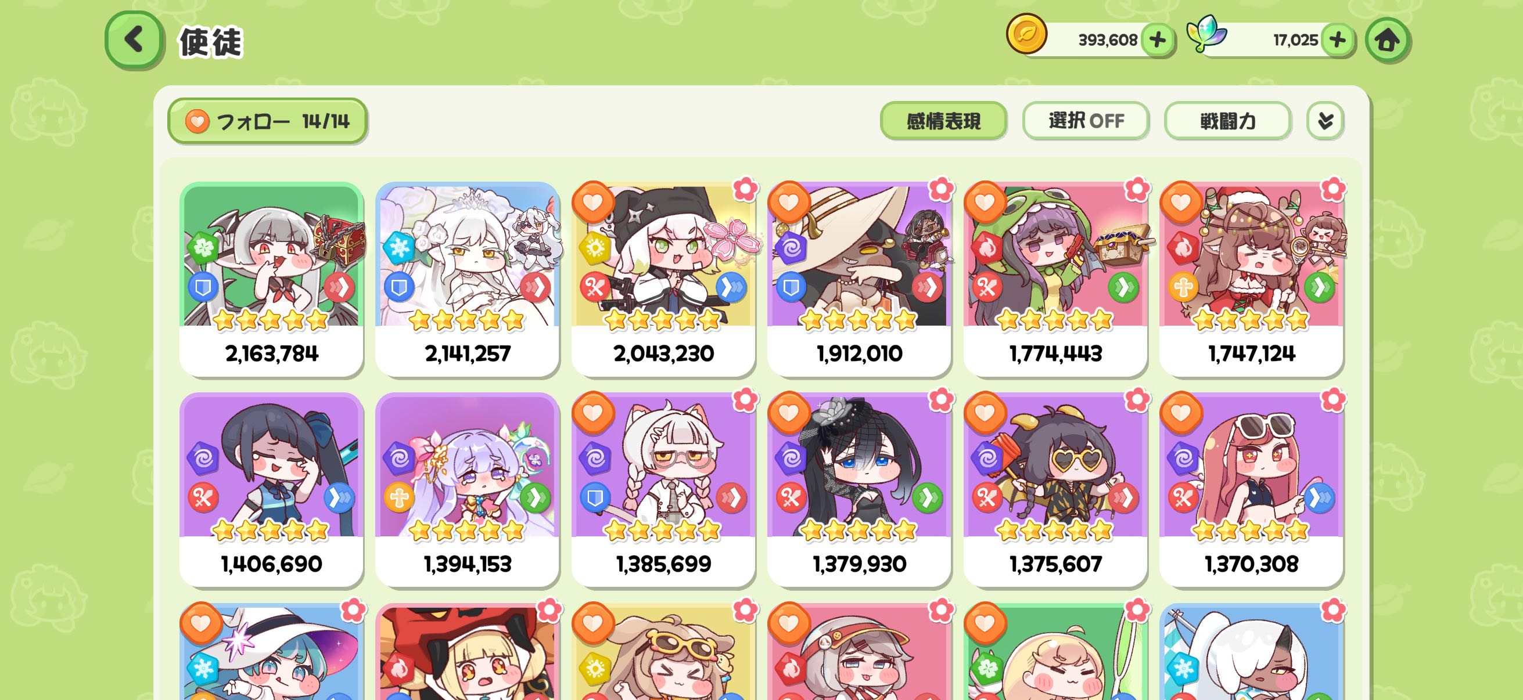Add crystals with the plus icon
The image size is (1523, 700).
click(x=1337, y=40)
